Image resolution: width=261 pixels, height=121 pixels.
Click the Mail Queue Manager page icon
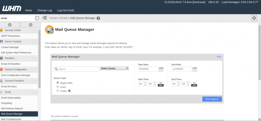coord(49,30)
